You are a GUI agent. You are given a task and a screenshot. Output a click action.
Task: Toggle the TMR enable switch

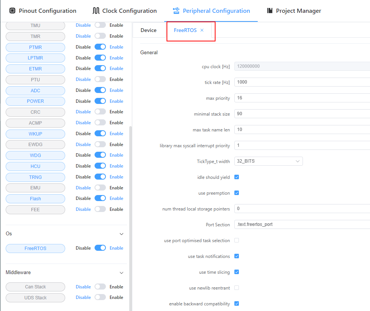[x=100, y=36]
